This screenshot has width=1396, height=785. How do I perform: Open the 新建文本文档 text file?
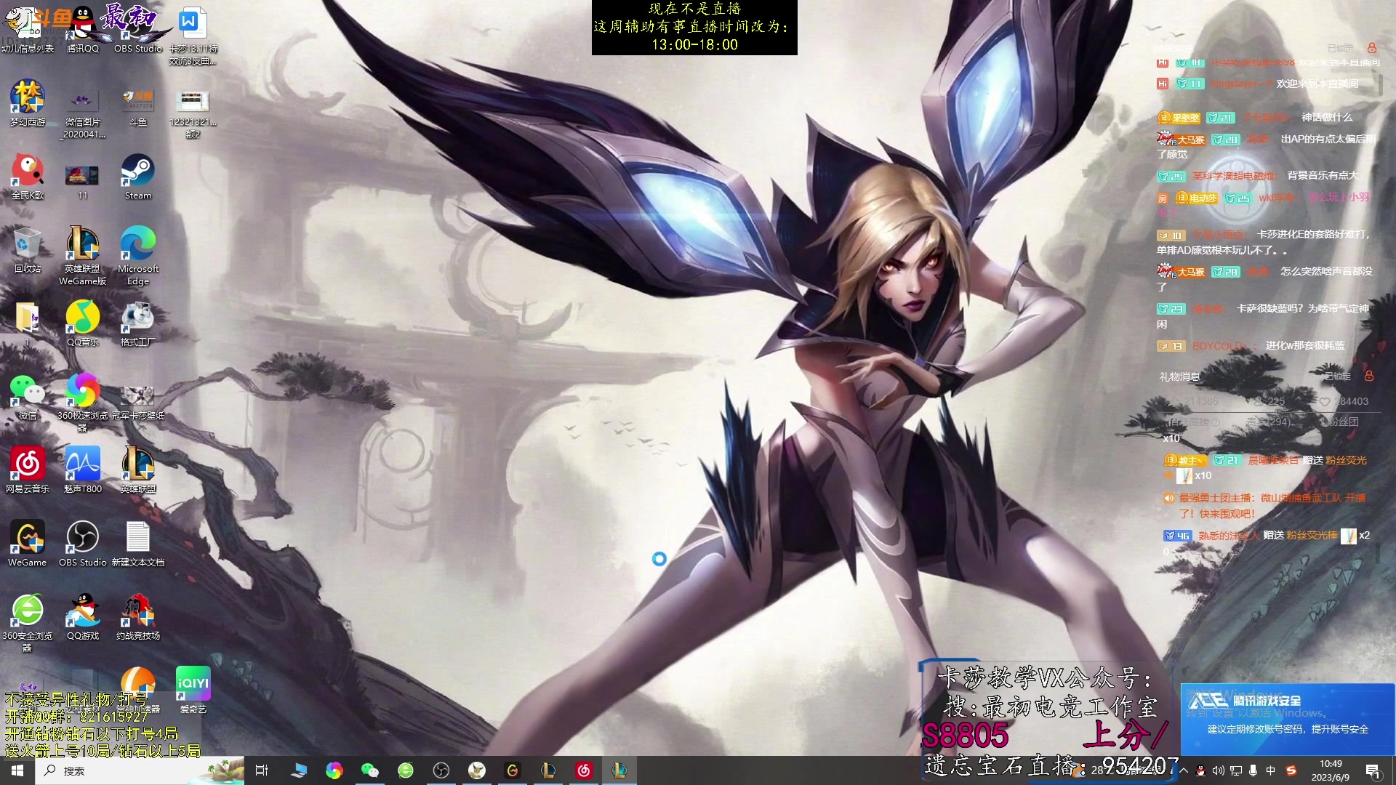coord(138,544)
